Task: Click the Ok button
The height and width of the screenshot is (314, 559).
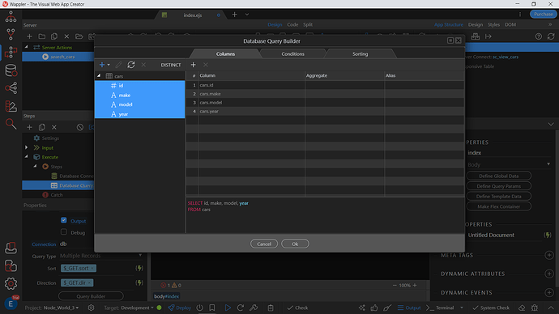Action: [x=295, y=244]
